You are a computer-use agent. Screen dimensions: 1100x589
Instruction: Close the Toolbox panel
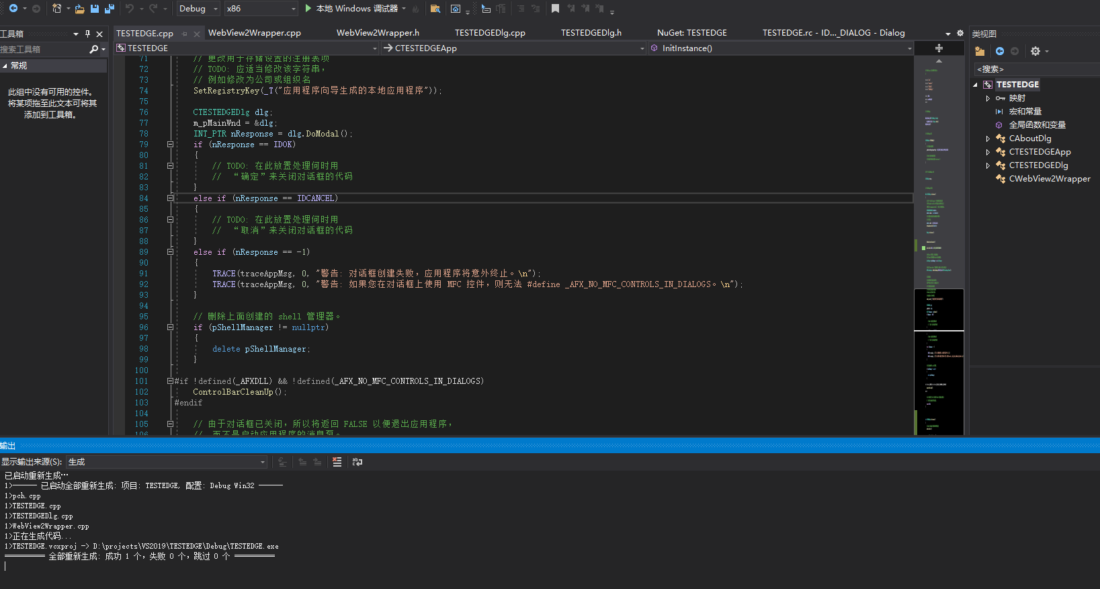[99, 34]
